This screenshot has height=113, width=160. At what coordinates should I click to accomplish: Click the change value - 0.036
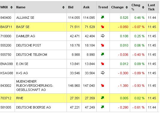[123, 55]
